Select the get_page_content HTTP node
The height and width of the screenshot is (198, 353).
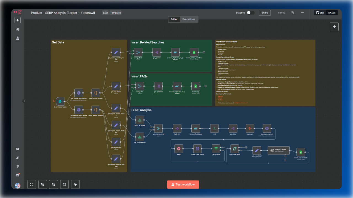(267, 128)
